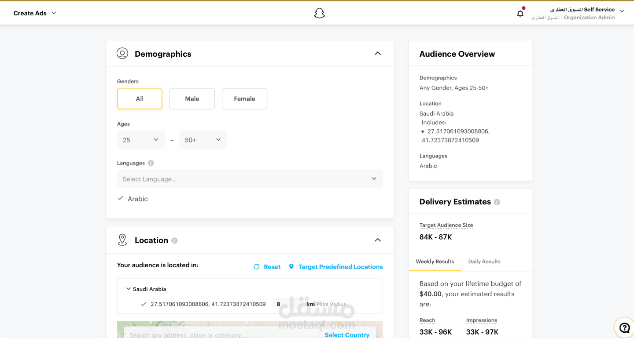634x338 pixels.
Task: Open the help chat bubble icon
Action: [x=624, y=328]
